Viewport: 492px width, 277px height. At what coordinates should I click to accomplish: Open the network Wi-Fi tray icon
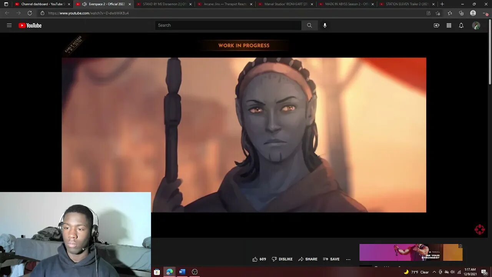pos(459,272)
